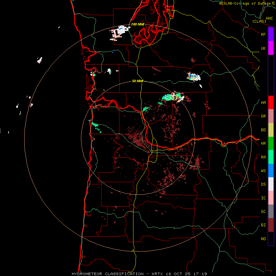Click the IC legend label
This screenshot has width=276, height=276.
click(x=263, y=198)
